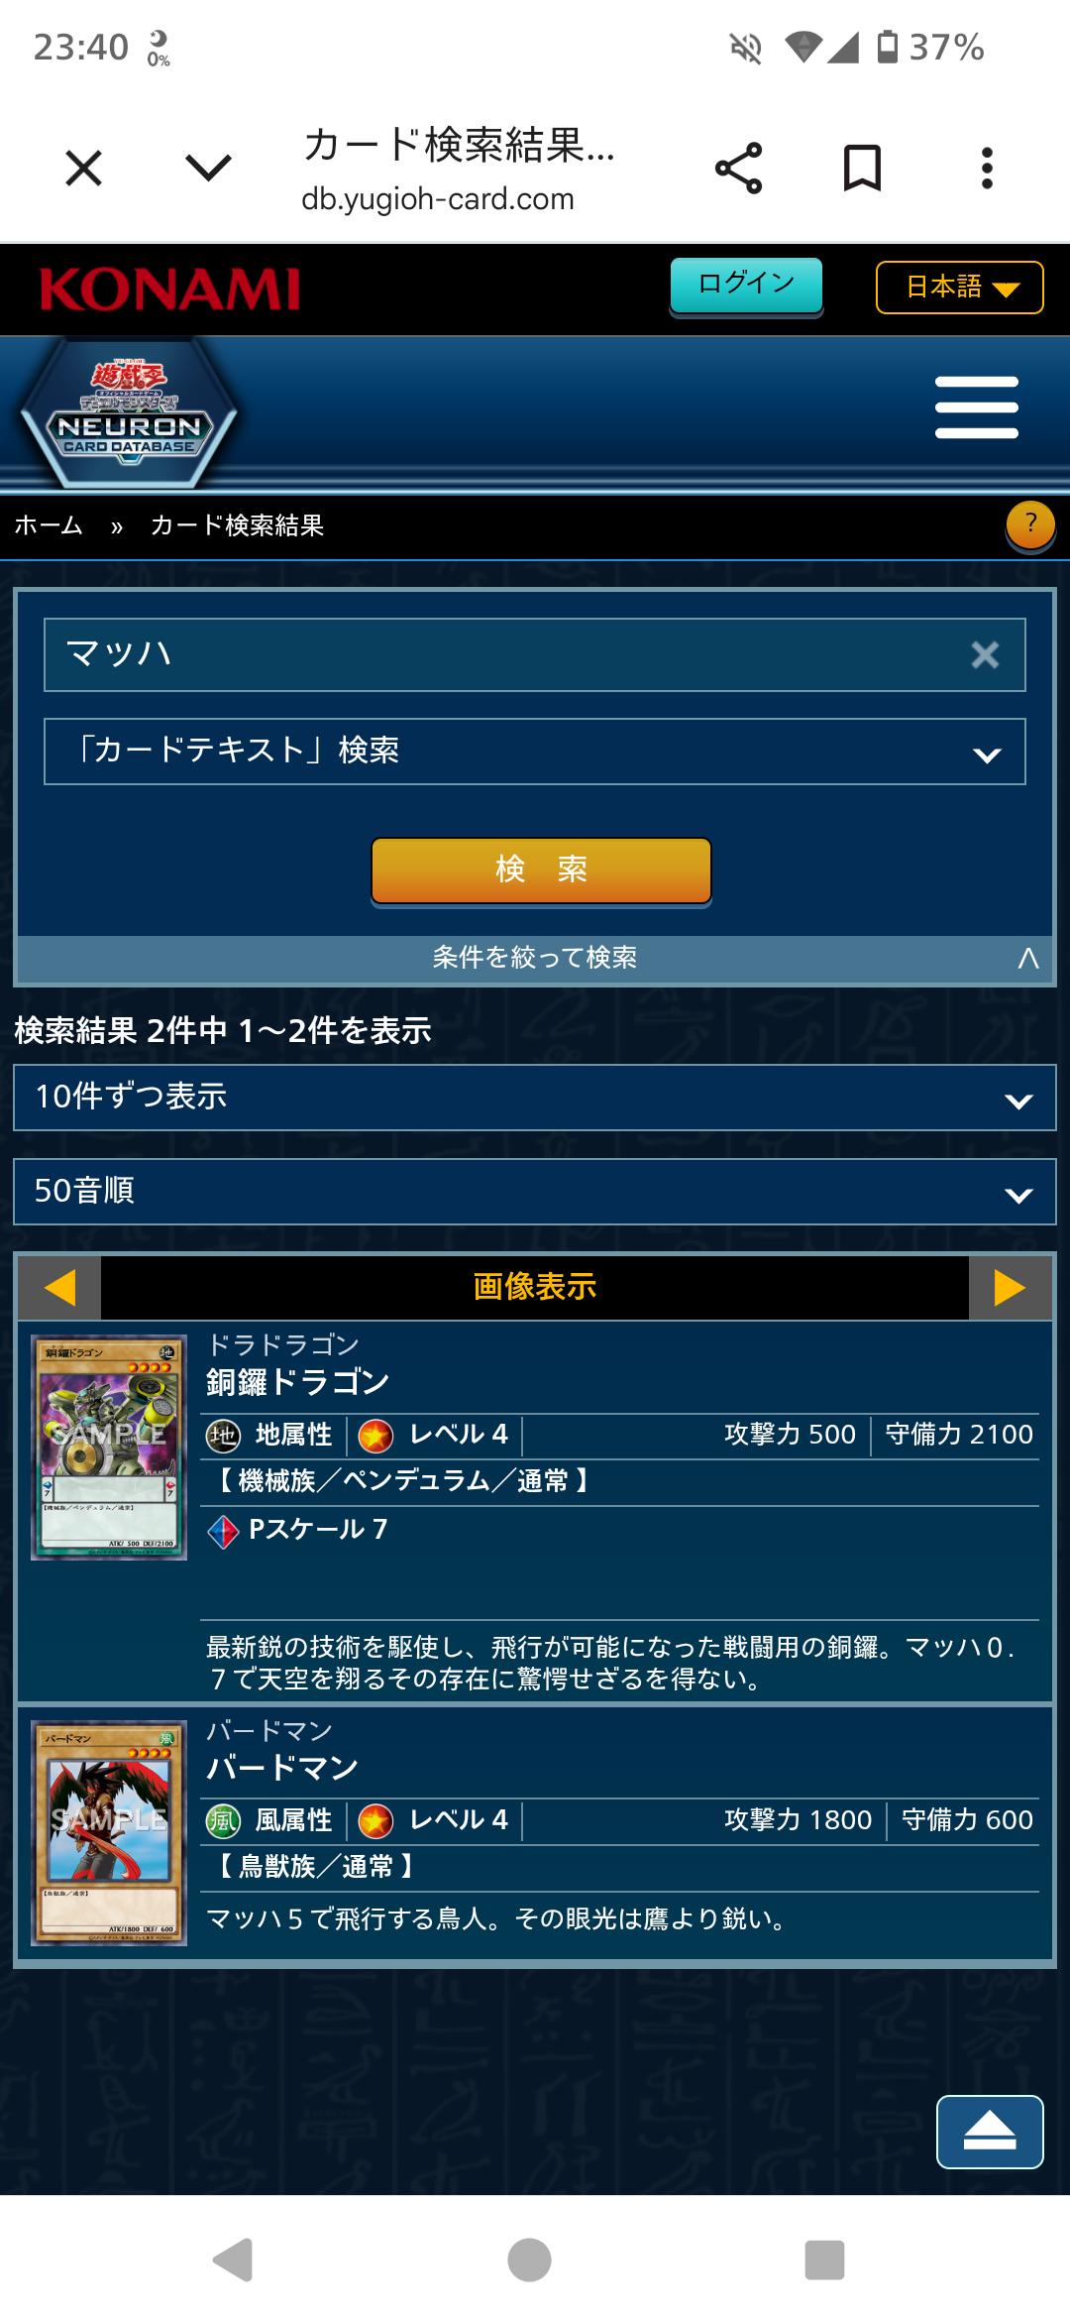Collapse the 条件を絞って検索 filter bar
Viewport: 1070px width, 2320px height.
point(535,958)
